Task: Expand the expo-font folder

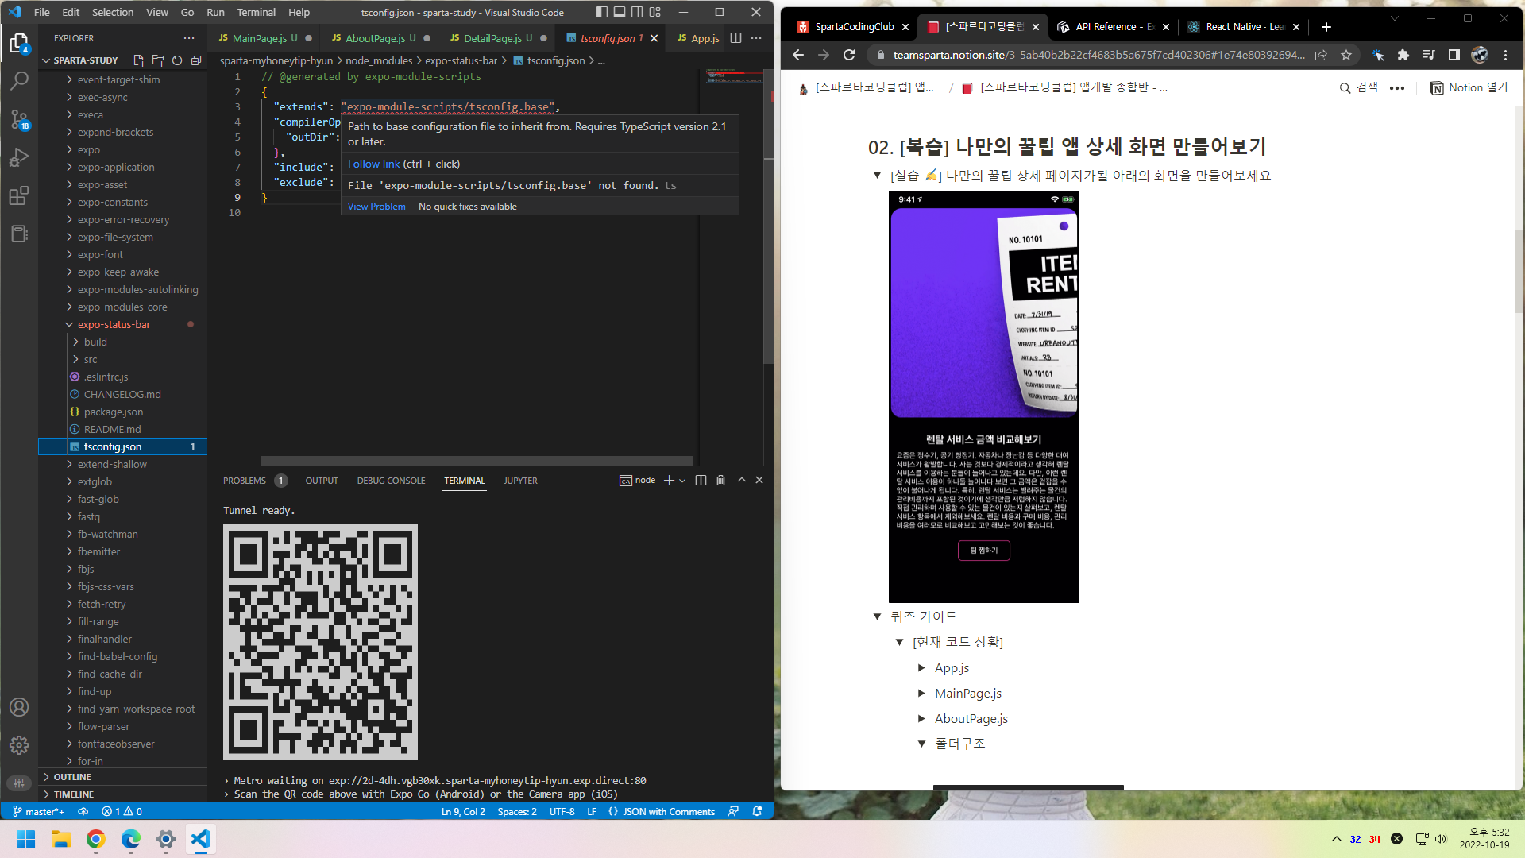Action: pyautogui.click(x=99, y=254)
